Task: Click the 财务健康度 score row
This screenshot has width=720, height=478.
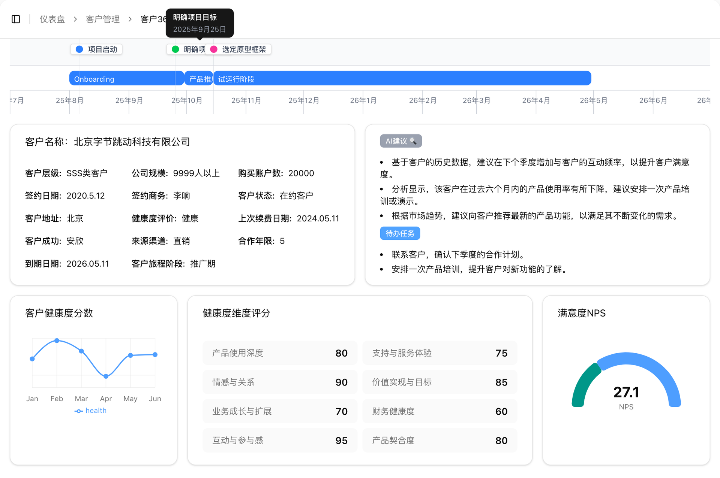Action: coord(439,411)
